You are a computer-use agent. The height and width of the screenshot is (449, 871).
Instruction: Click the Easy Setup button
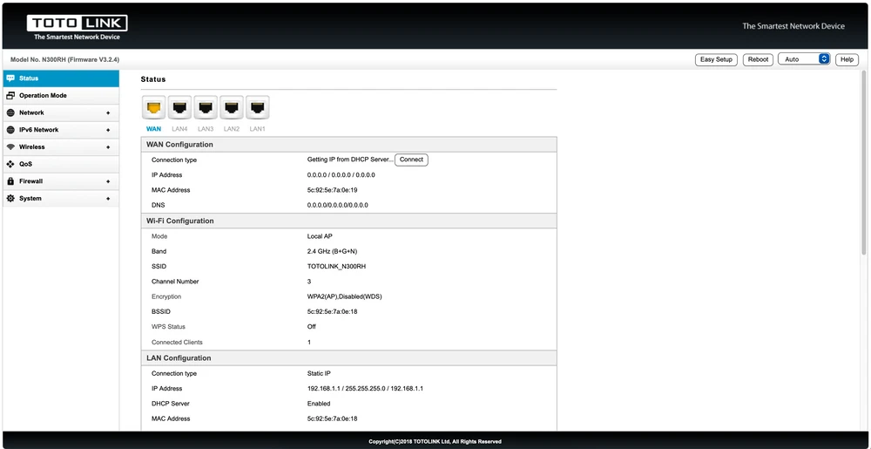(716, 59)
